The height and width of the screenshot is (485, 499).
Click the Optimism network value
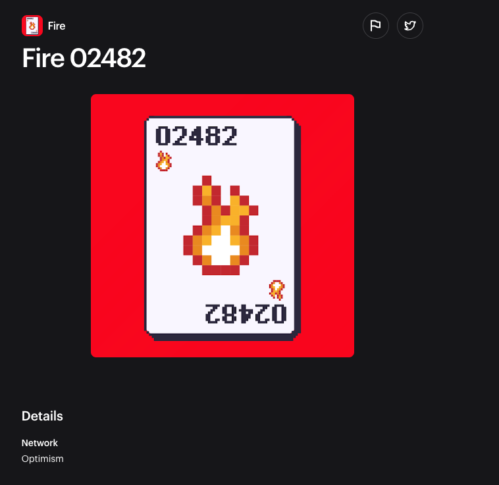43,459
